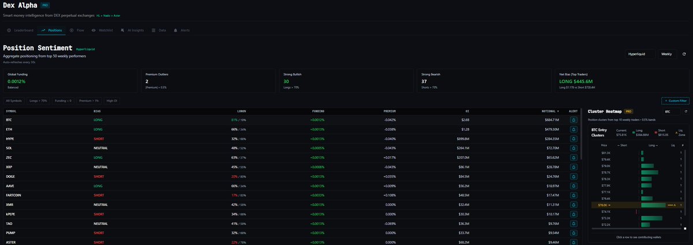Select the Positions tab
Viewport: 693px width, 245px height.
(x=51, y=29)
